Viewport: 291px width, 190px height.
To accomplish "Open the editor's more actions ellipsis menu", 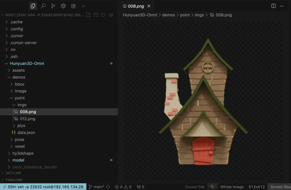I will (x=282, y=6).
